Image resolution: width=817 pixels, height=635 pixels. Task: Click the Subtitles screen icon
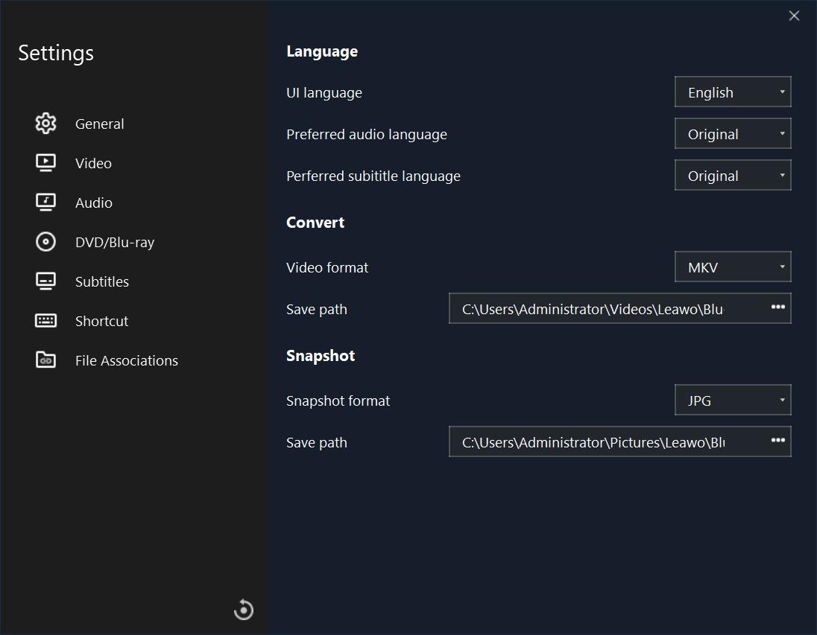pos(45,281)
